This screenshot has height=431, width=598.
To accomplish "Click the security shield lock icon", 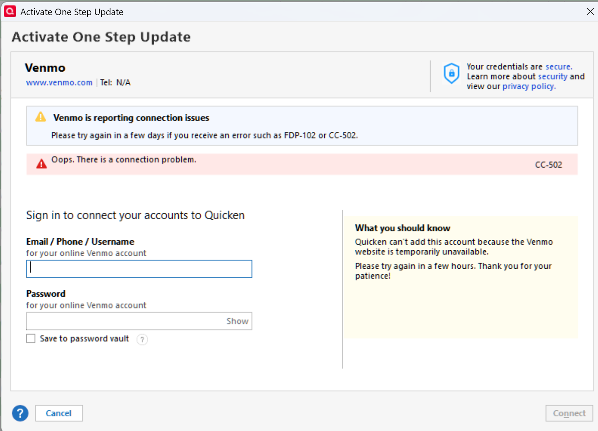I will 452,73.
